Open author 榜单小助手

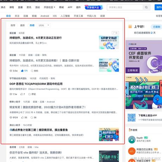(x=15, y=102)
